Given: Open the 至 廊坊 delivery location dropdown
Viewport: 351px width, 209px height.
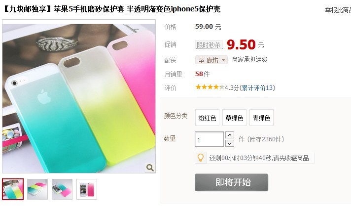Looking at the screenshot, I should tap(211, 60).
